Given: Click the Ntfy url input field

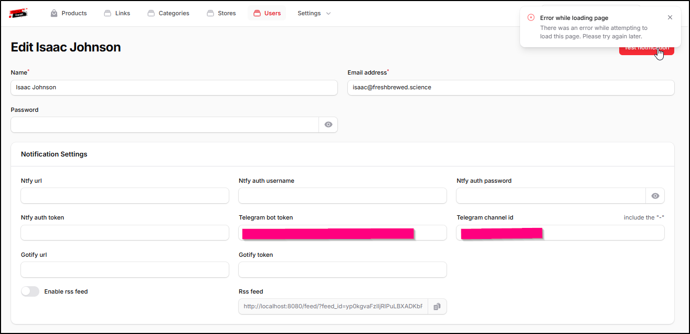Looking at the screenshot, I should pos(125,196).
